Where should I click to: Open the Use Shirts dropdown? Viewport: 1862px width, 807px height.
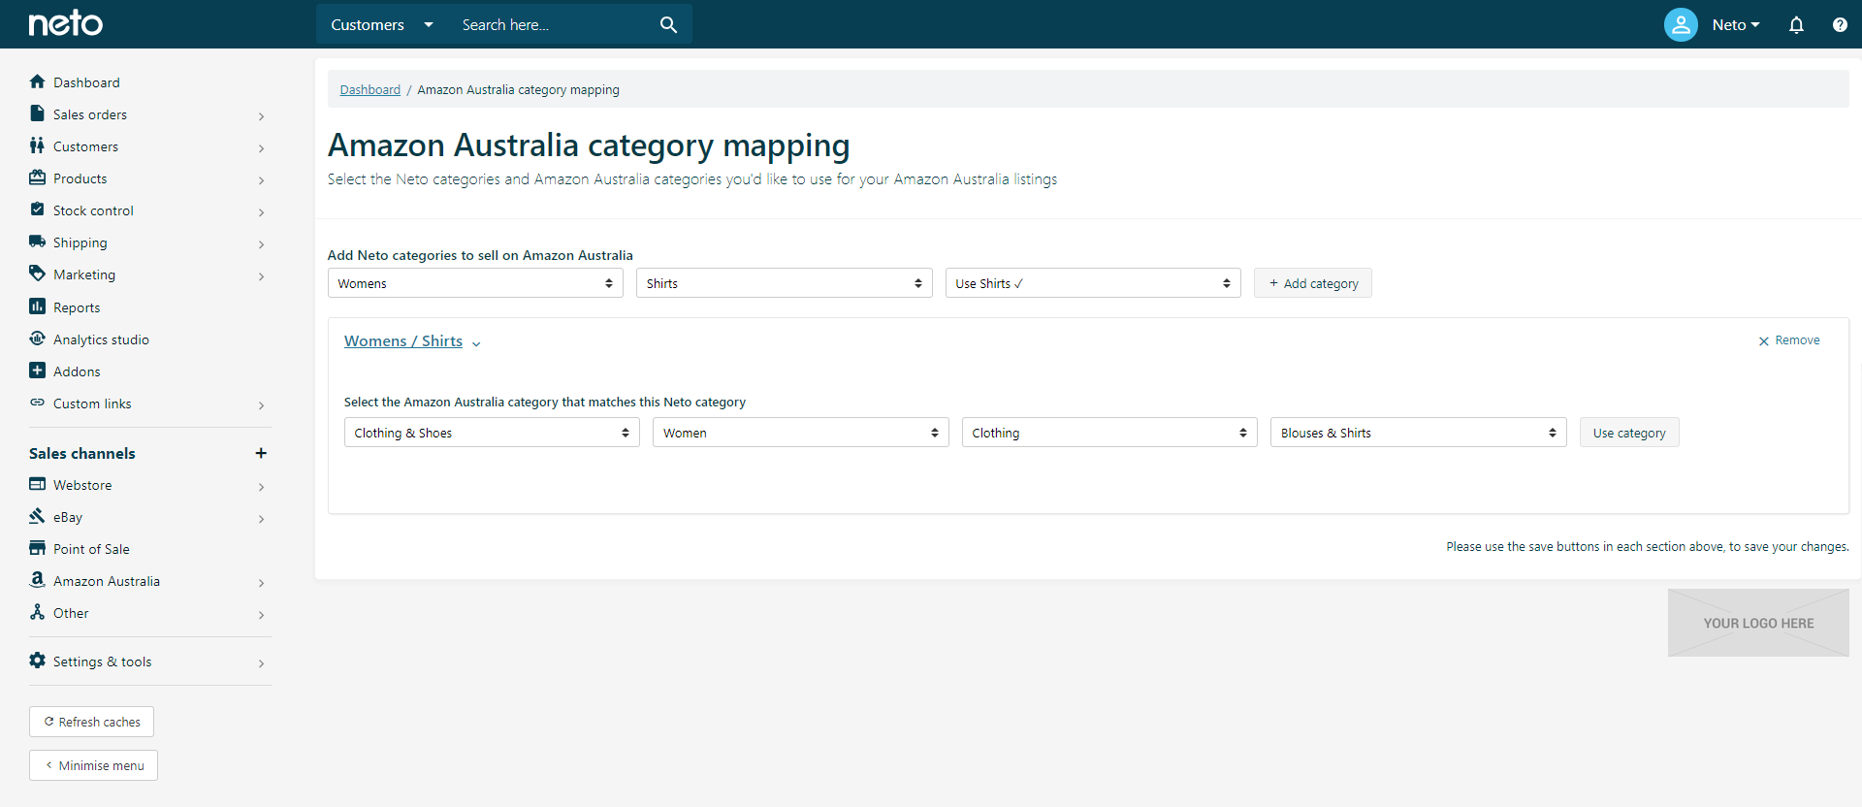1093,283
